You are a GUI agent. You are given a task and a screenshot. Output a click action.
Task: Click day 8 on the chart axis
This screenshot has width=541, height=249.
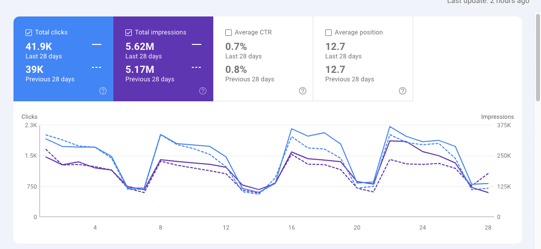tap(160, 228)
